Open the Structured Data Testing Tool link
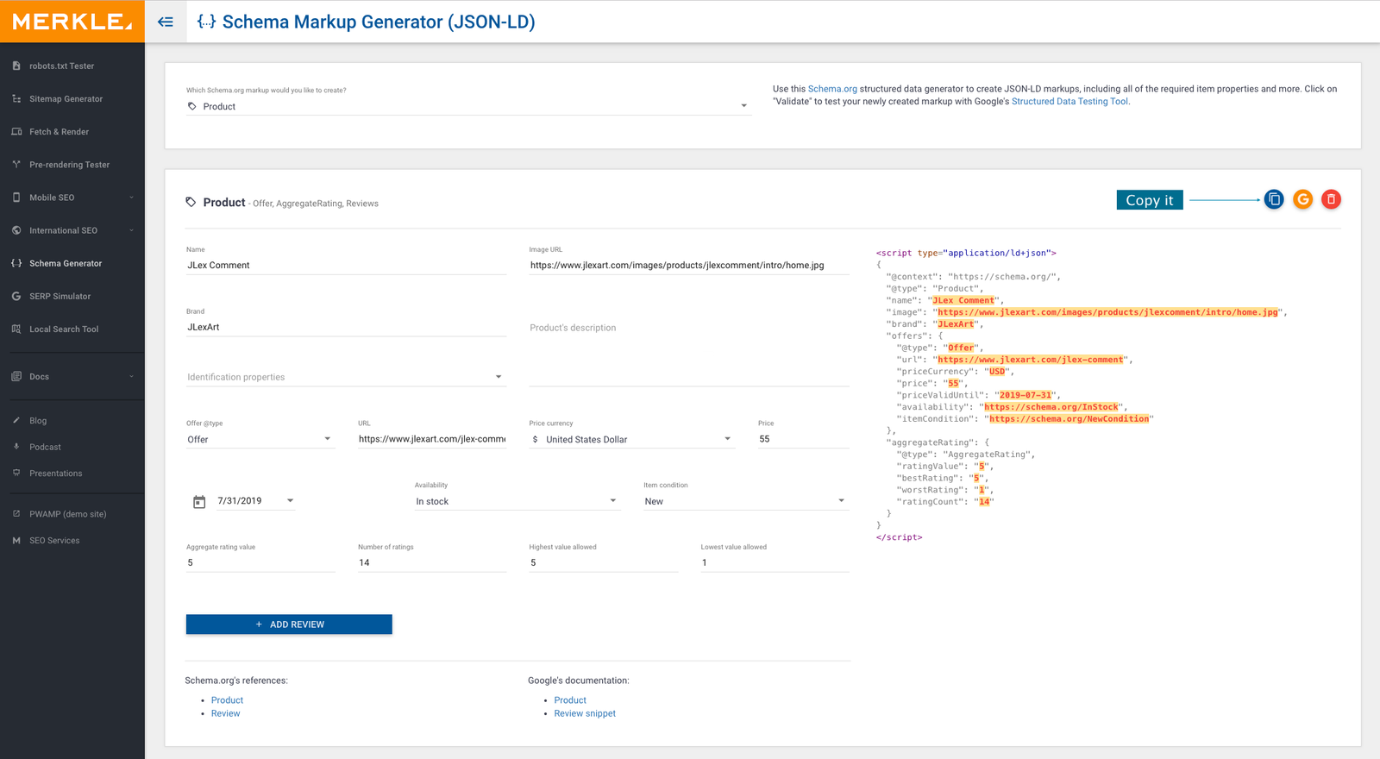This screenshot has width=1380, height=759. pyautogui.click(x=1069, y=101)
